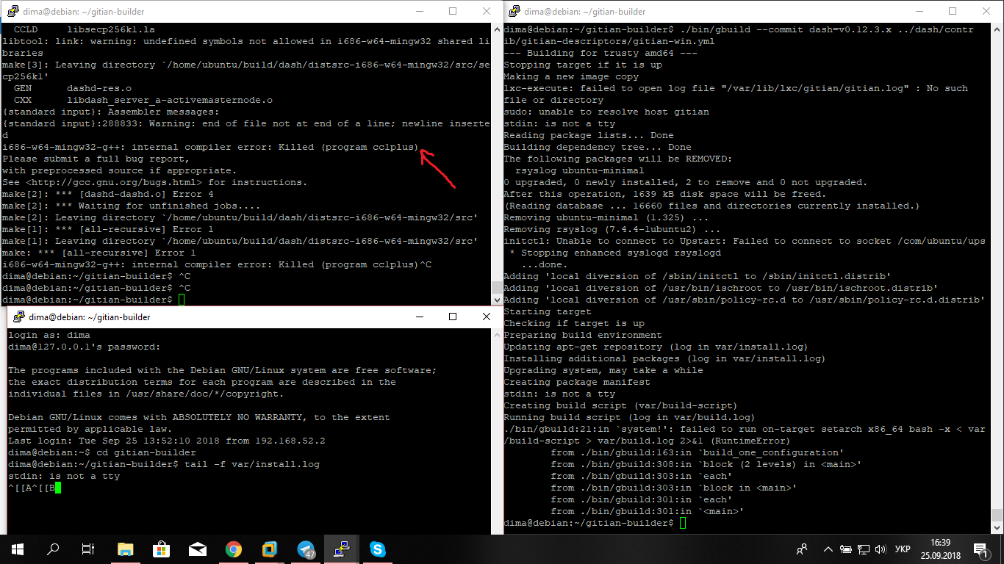Click 'Running build script (log in var/build.log)' line
The image size is (1004, 564).
point(630,417)
